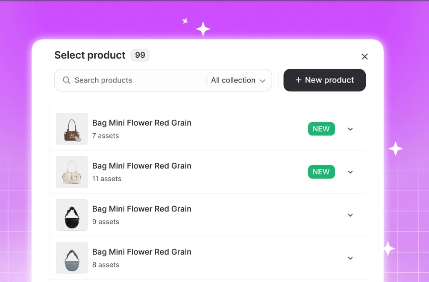Click the Select product heading
The height and width of the screenshot is (282, 429).
[90, 55]
